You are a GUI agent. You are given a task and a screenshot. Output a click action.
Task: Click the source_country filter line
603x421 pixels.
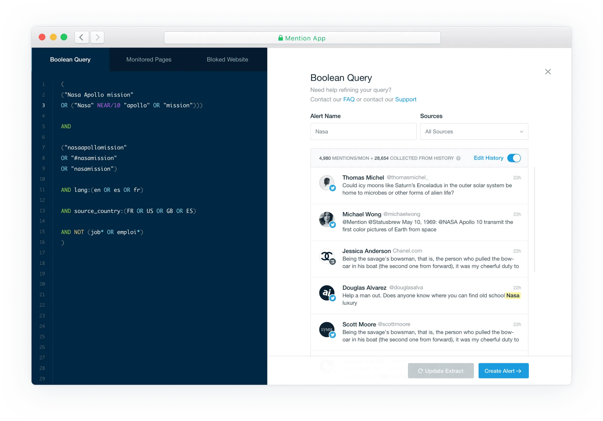click(129, 211)
